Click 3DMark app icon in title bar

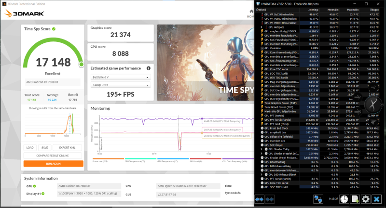pos(4,4)
